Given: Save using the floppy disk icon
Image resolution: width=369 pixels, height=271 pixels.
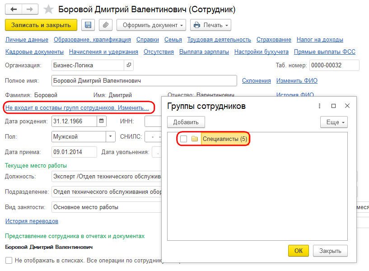Looking at the screenshot, I should (x=88, y=25).
